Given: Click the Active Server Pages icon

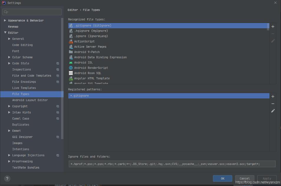Looking at the screenshot, I should click(x=71, y=47).
